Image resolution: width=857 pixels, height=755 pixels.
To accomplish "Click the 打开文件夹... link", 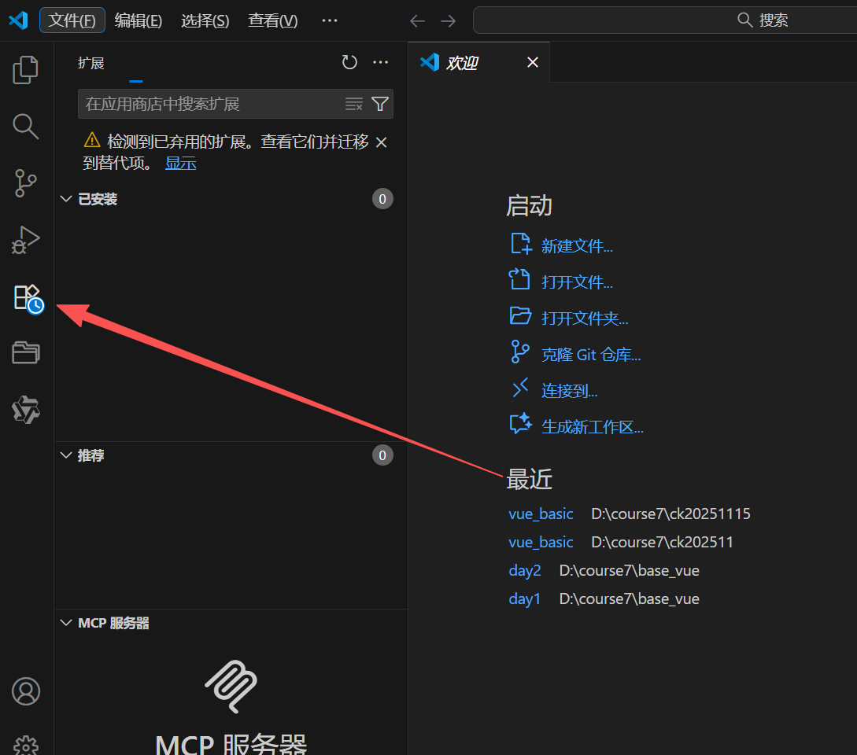I will (x=585, y=318).
